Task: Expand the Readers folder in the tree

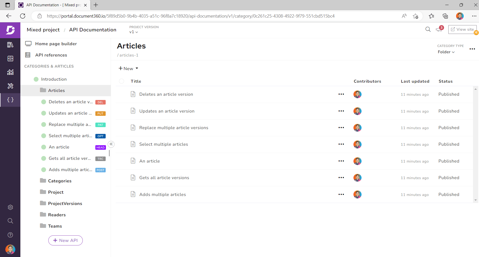Action: coord(53,215)
